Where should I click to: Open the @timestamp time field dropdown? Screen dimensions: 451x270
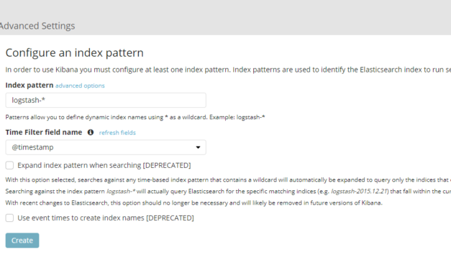click(x=106, y=147)
